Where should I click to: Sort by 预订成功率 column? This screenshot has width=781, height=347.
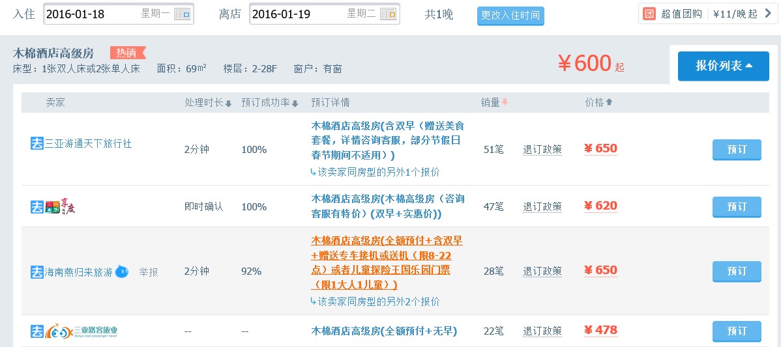tap(269, 103)
